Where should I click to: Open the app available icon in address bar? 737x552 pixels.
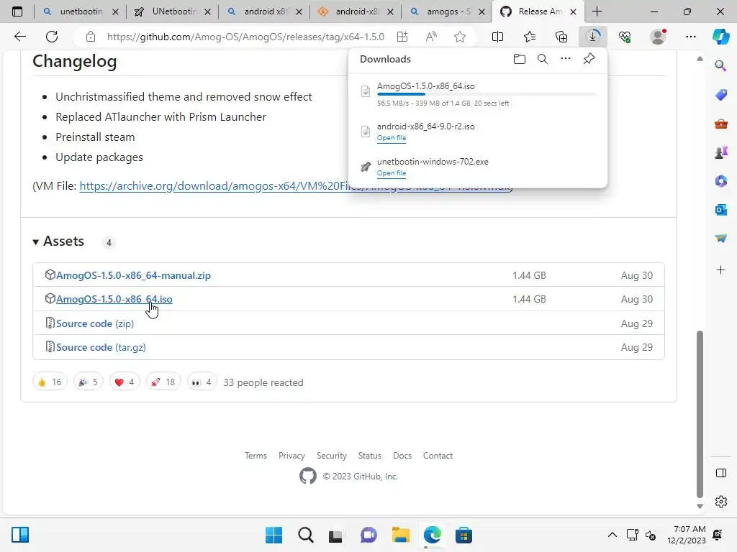tap(402, 37)
